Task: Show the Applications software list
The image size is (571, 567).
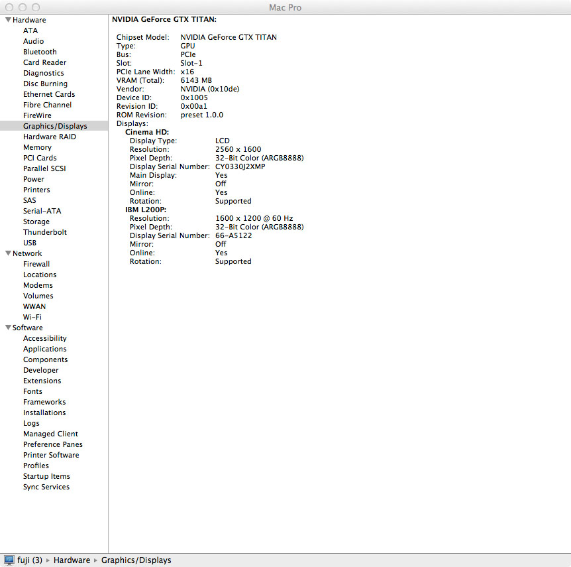Action: [45, 349]
